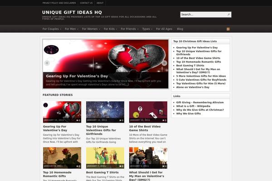This screenshot has width=272, height=181.
Task: Click the January 8, 2011 date label
Action: click(53, 166)
